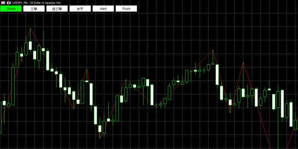Toggle the Push notification button
The width and height of the screenshot is (298, 149).
point(126,9)
